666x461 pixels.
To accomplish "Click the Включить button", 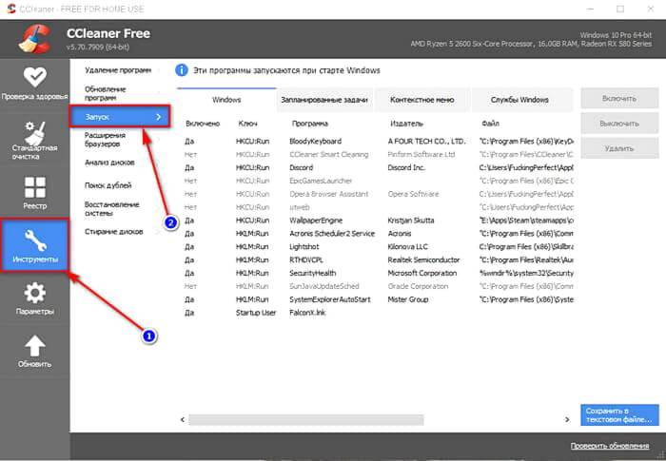I will tap(619, 98).
